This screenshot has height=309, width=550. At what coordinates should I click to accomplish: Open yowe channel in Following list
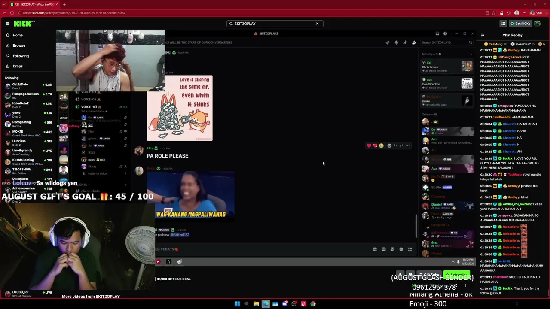click(x=28, y=114)
